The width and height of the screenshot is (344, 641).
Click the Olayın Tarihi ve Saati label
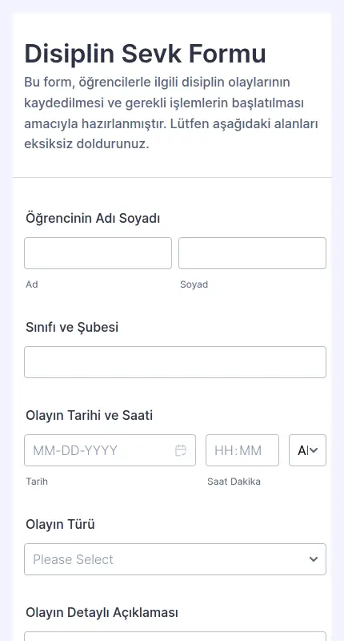[89, 415]
